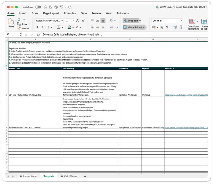Screen dimensions: 213x184
Task: Open the Insert ribbon tab
Action: [x=23, y=13]
